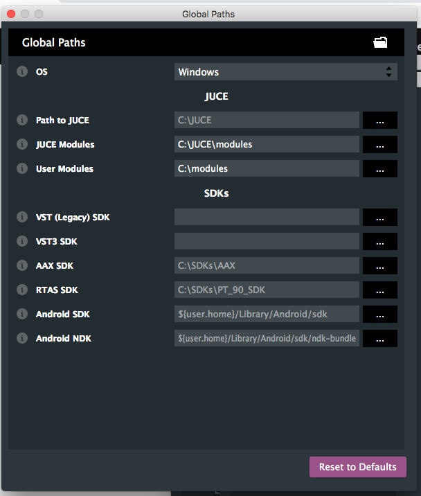The height and width of the screenshot is (496, 421).
Task: Click info icon next to User Modules
Action: [x=22, y=168]
